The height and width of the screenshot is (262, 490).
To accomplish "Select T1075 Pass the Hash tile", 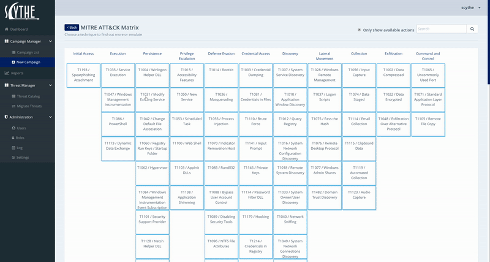I will pos(325,125).
